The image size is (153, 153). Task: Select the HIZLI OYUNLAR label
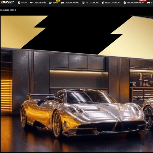113,3
